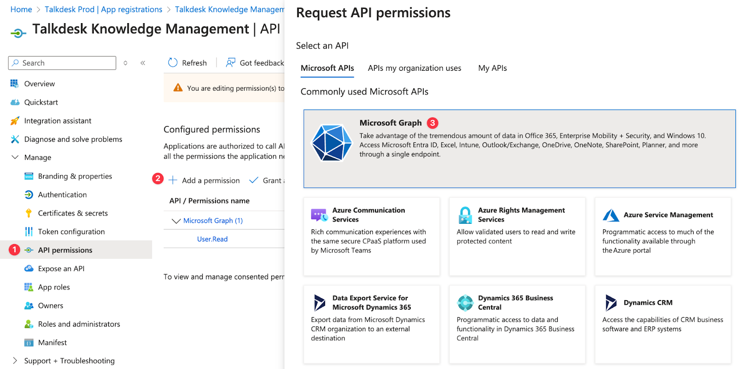Click the 'Add a permission' label

pos(211,180)
